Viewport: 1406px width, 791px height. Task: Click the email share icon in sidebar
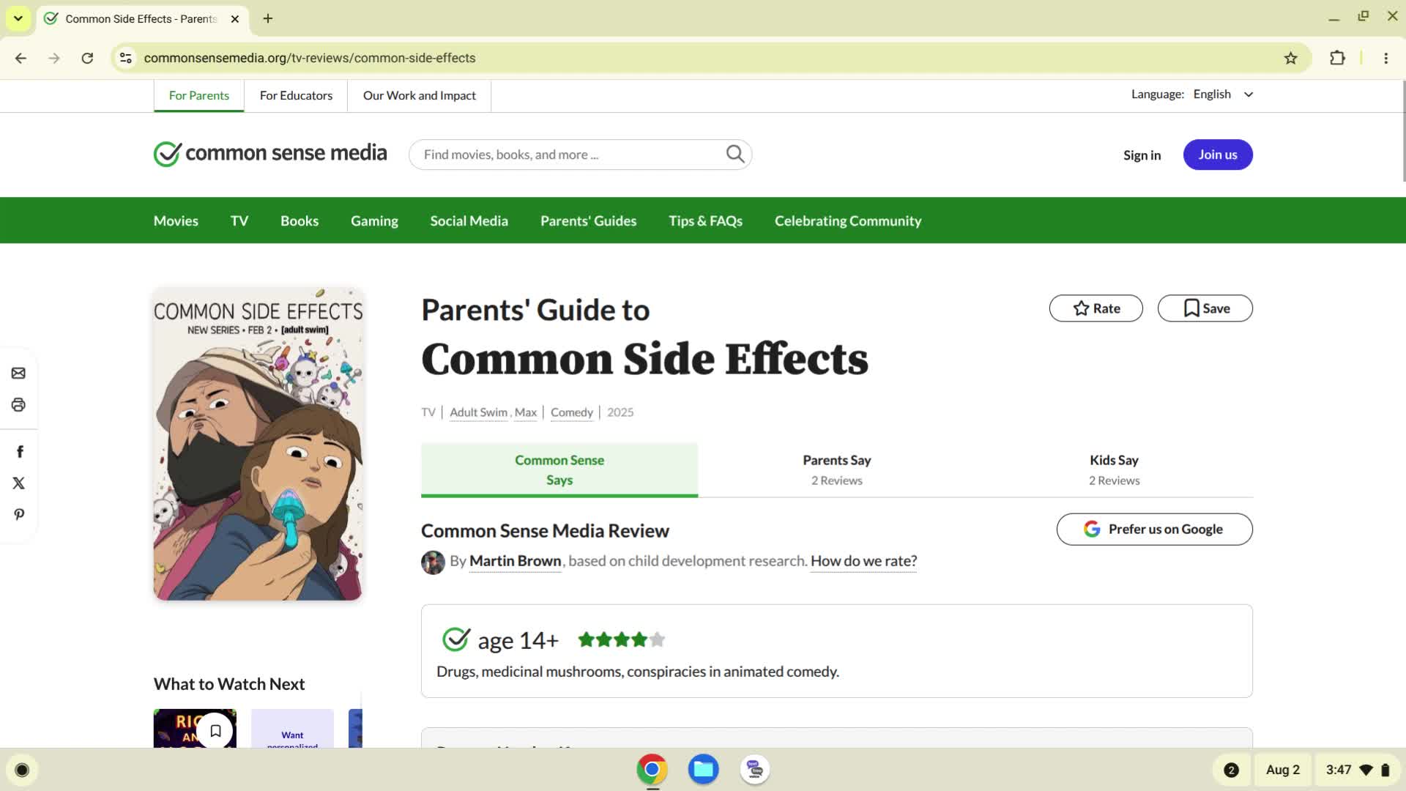pyautogui.click(x=18, y=374)
